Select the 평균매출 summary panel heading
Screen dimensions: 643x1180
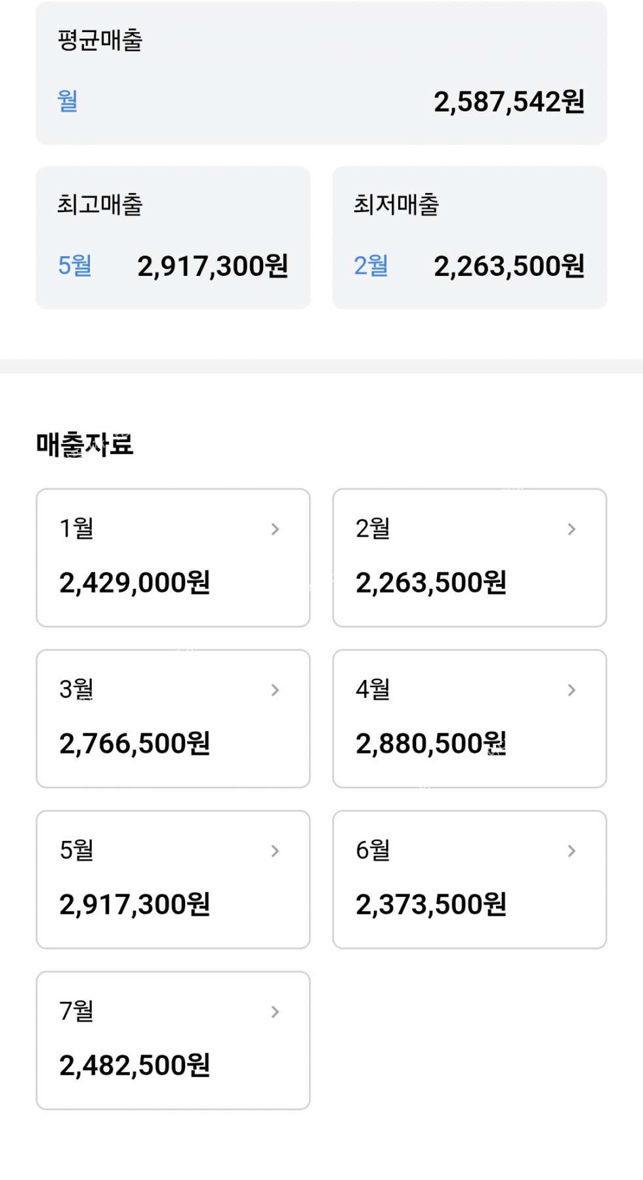(100, 40)
